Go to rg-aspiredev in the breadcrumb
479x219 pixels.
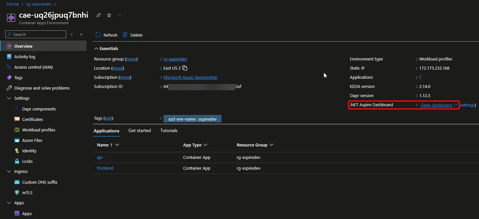(39, 4)
